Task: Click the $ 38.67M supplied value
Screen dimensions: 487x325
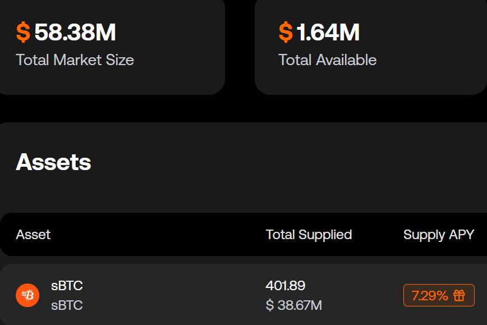Action: [x=294, y=305]
